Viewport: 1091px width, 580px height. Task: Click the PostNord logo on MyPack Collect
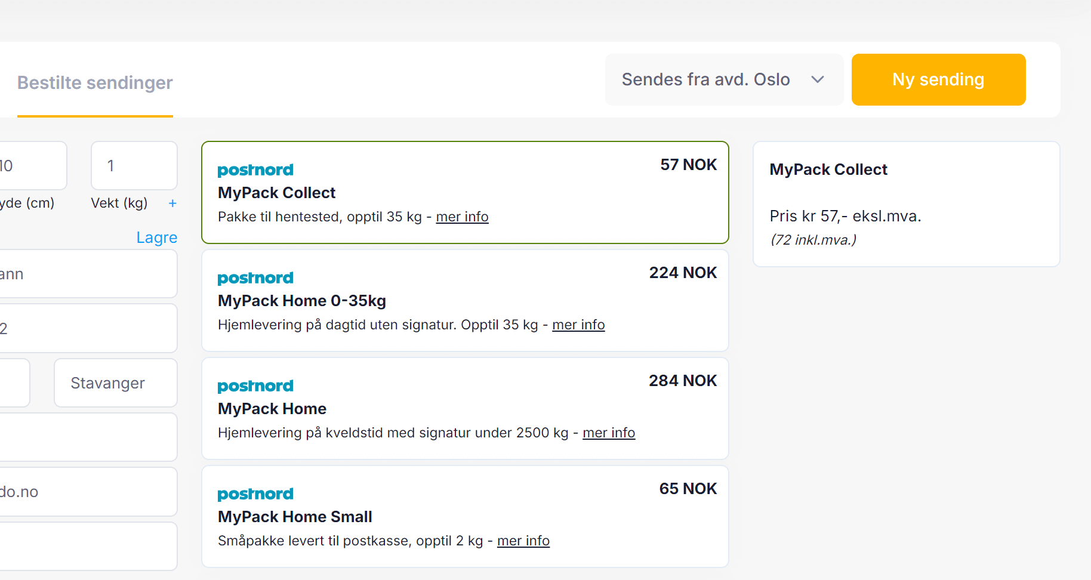tap(255, 170)
